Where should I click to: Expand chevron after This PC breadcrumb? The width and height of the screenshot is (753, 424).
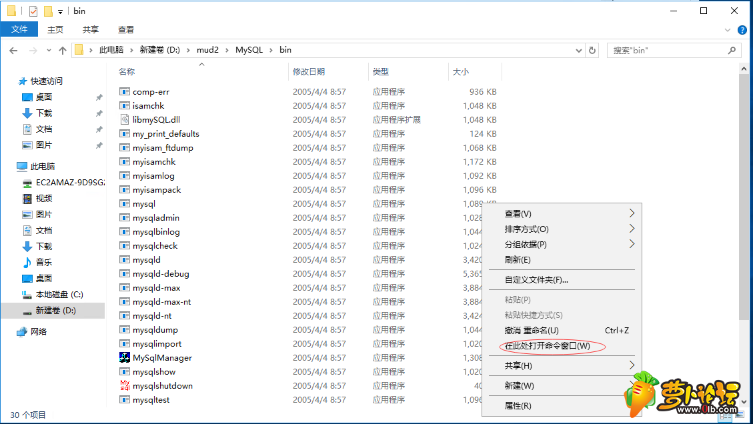131,50
